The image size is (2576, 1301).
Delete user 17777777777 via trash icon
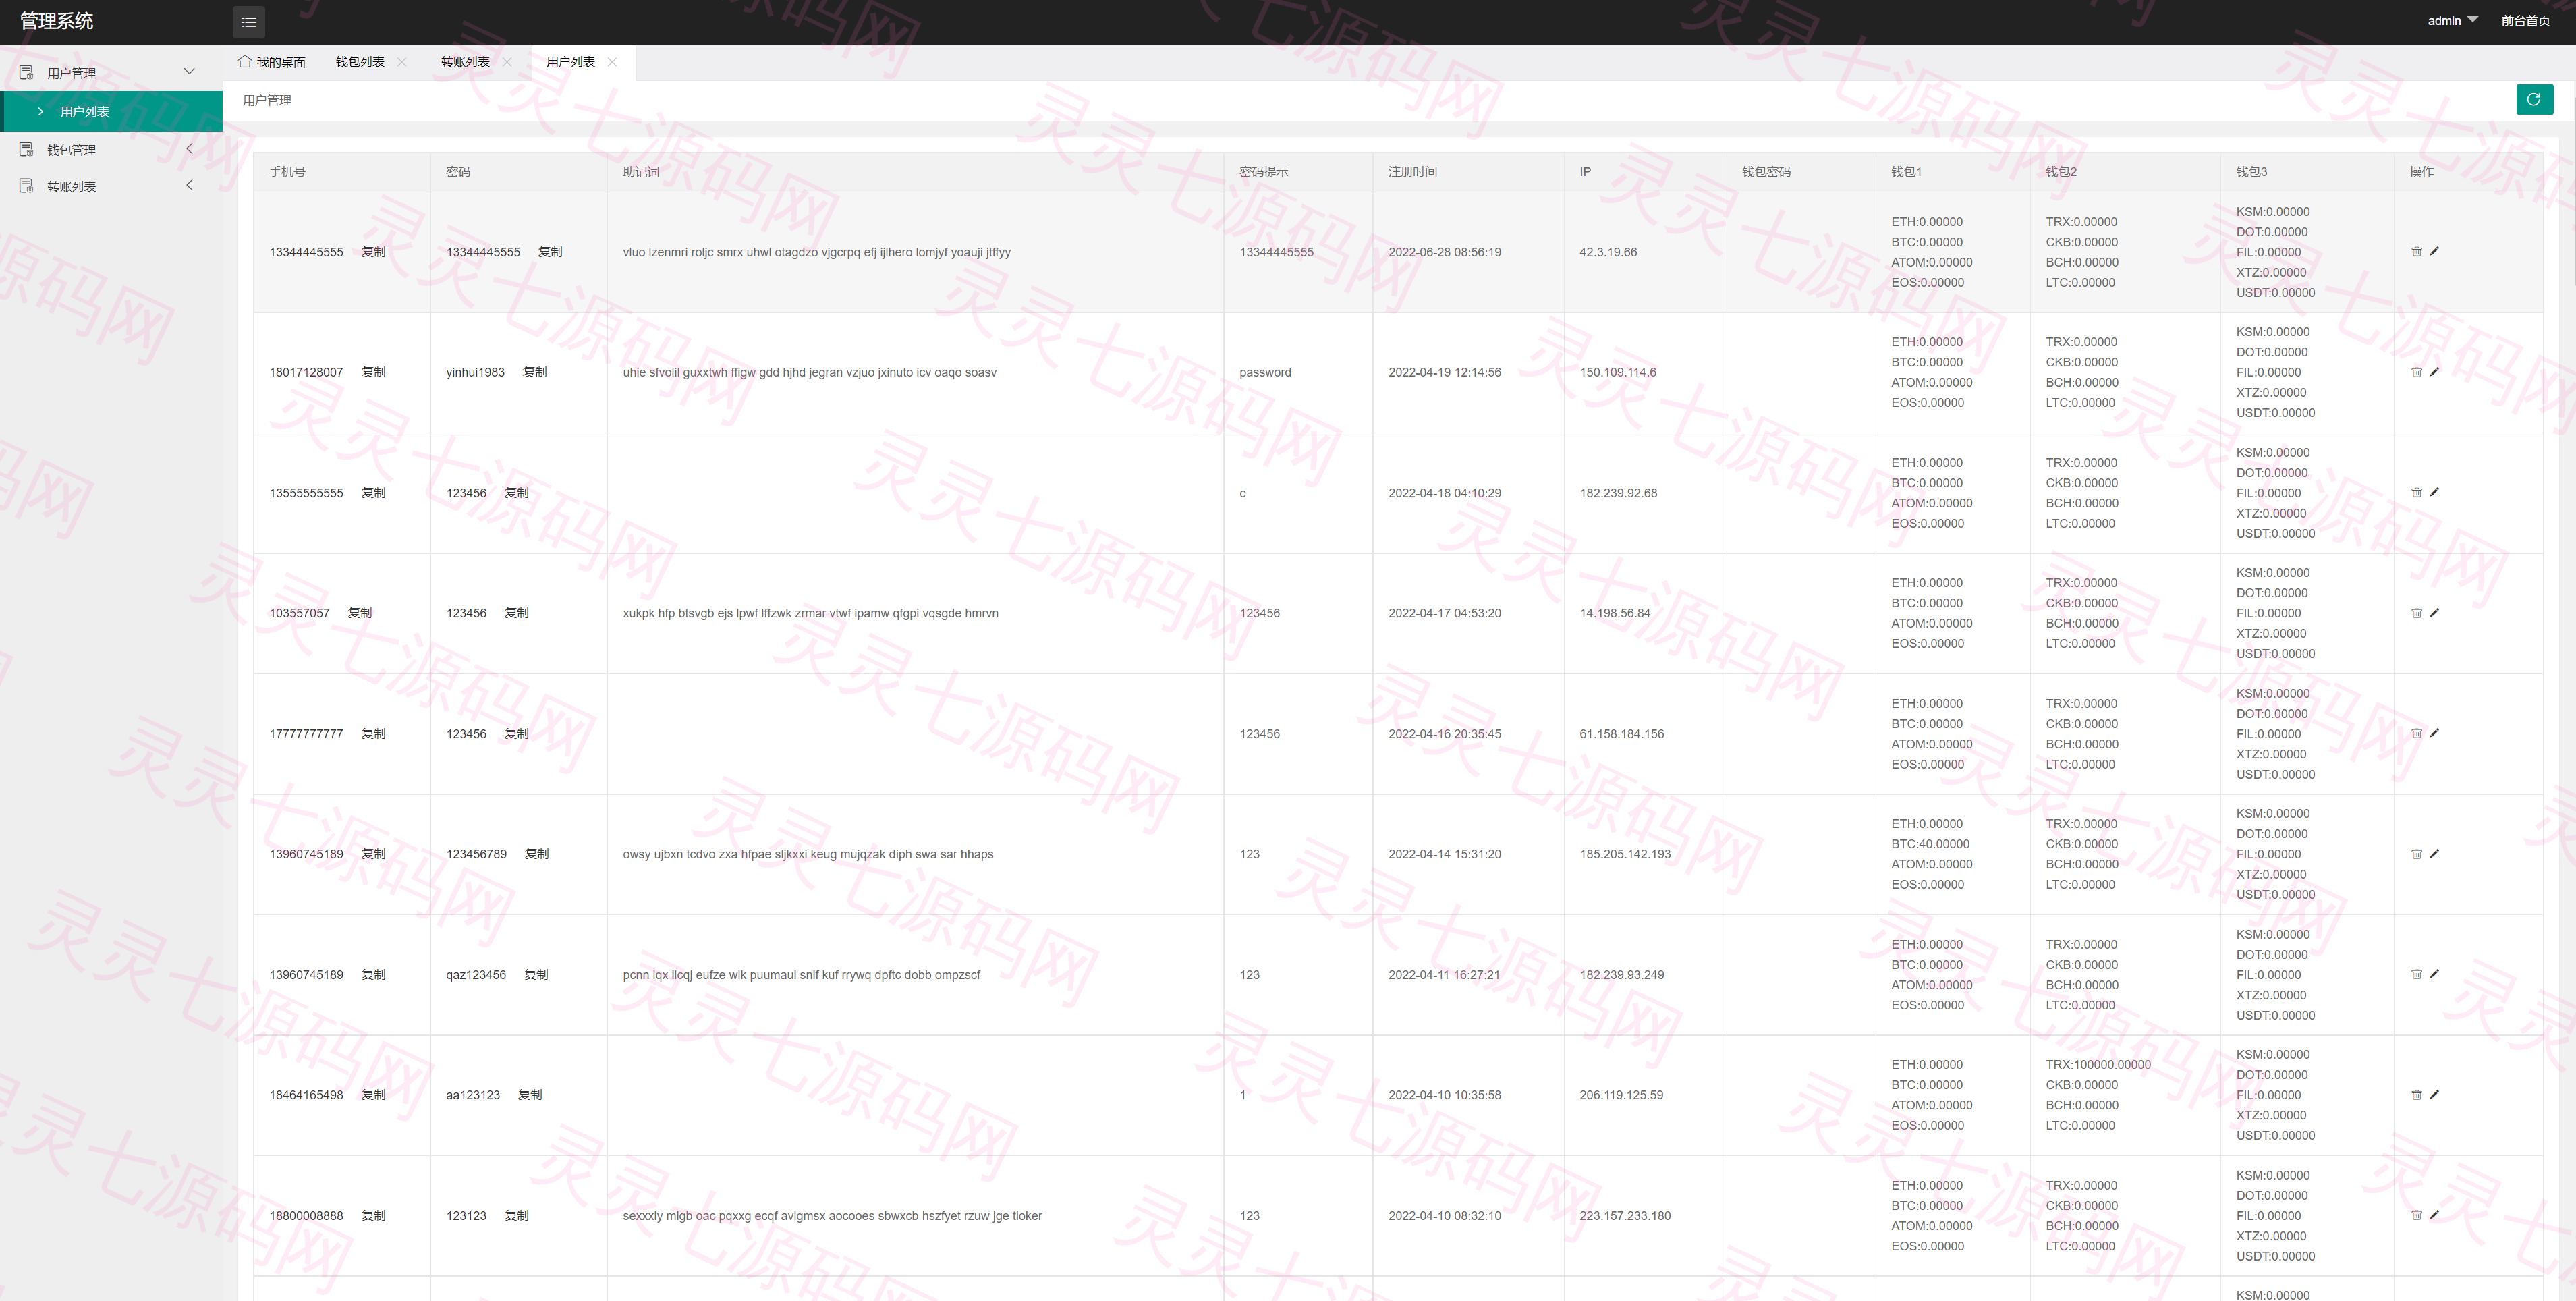tap(2416, 733)
